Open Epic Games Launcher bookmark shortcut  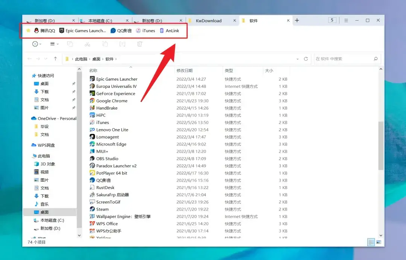pos(83,31)
